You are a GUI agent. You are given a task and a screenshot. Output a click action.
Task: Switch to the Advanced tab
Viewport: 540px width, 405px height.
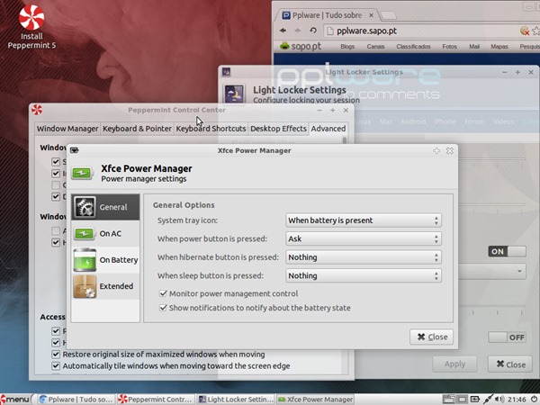pos(328,129)
